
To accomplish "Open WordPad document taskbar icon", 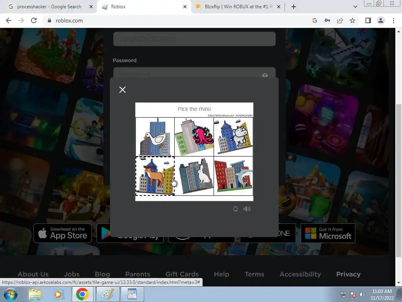I will 132,294.
